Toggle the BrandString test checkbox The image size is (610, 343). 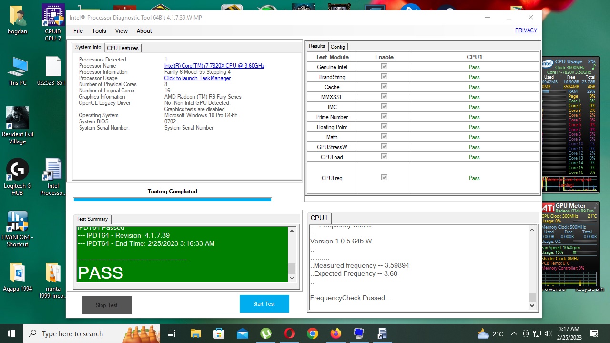point(384,77)
